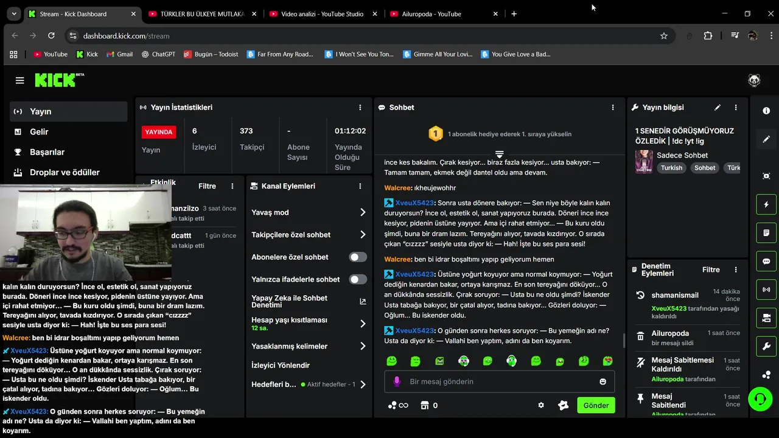
Task: Bookmark this page with star icon
Action: coord(664,36)
